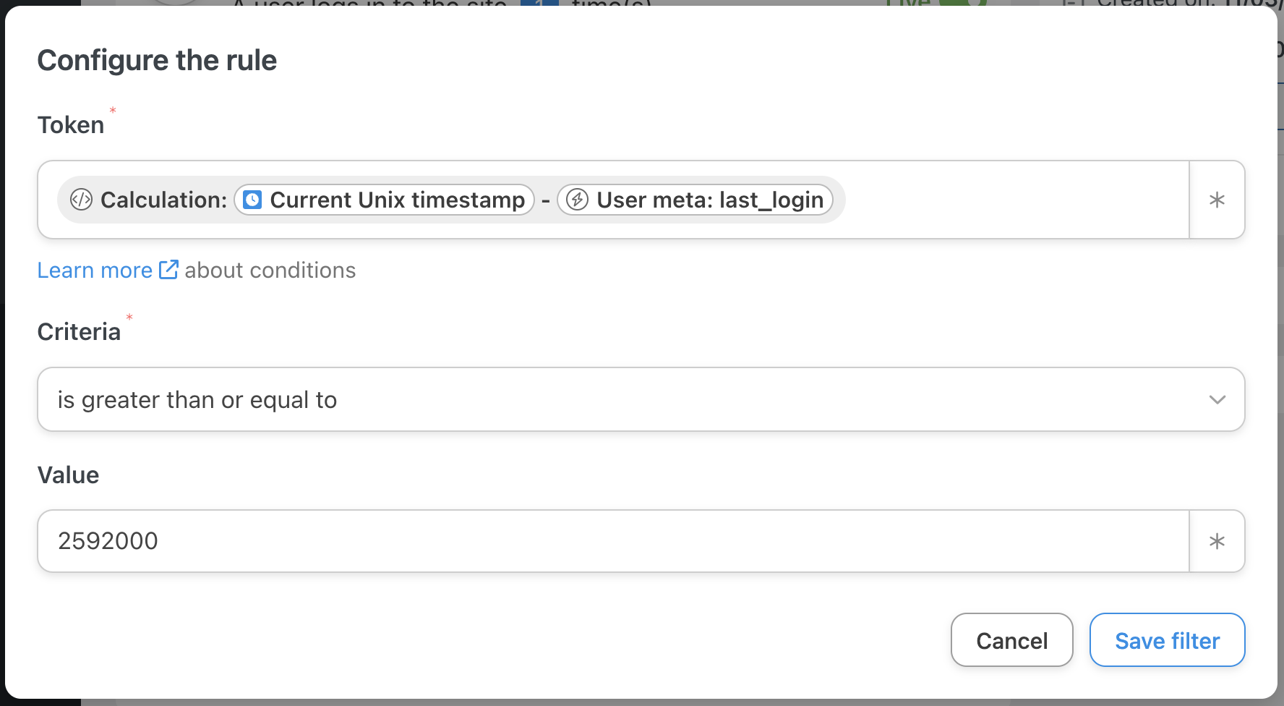Image resolution: width=1284 pixels, height=706 pixels.
Task: Click 'is greater than or equal to' option text
Action: tap(197, 400)
